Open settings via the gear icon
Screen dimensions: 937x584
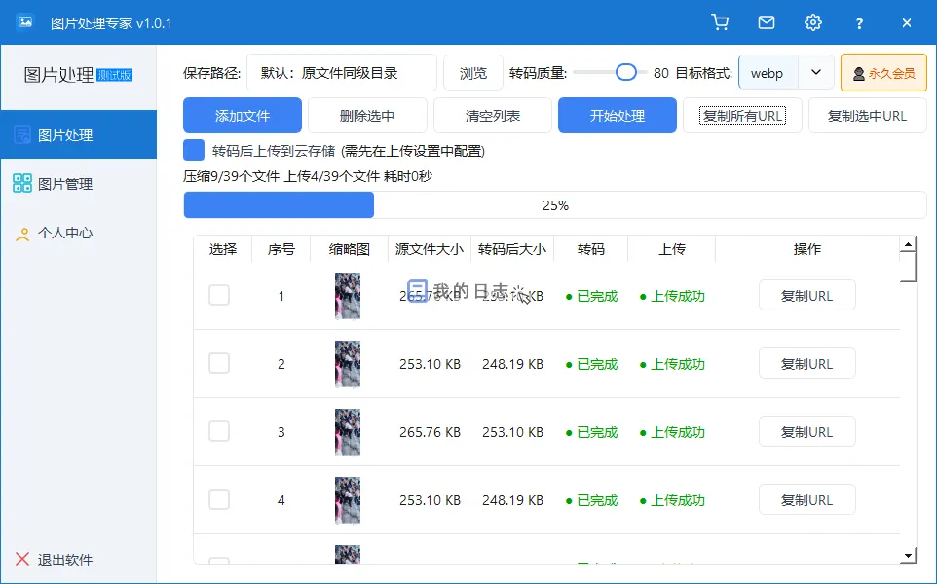(x=813, y=22)
